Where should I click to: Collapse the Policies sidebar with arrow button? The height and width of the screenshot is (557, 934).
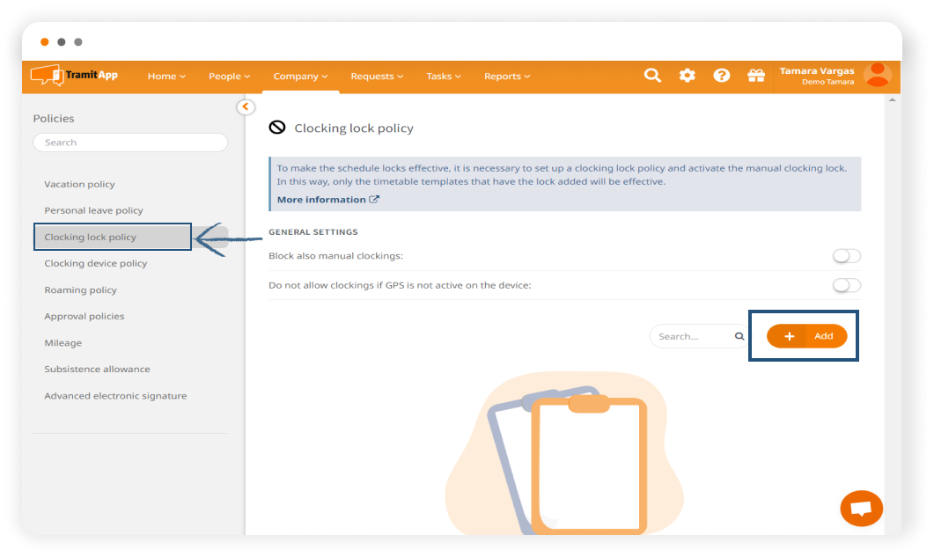pos(246,106)
